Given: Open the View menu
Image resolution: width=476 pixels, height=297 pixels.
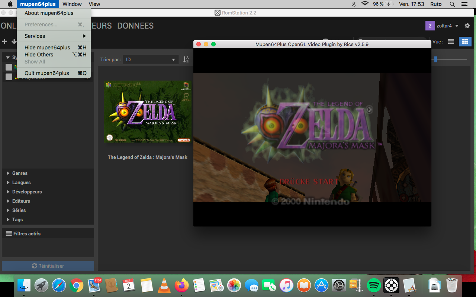Looking at the screenshot, I should click(94, 4).
